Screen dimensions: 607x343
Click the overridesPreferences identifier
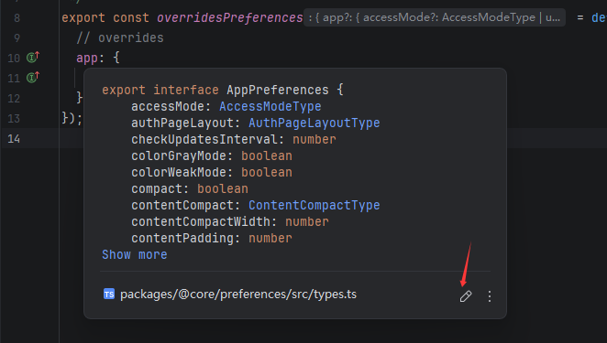click(230, 18)
